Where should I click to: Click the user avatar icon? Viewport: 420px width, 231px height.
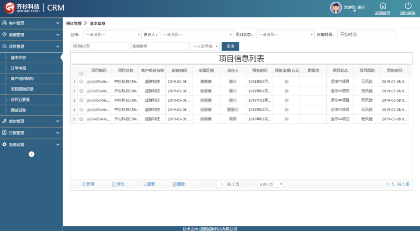[x=336, y=7]
